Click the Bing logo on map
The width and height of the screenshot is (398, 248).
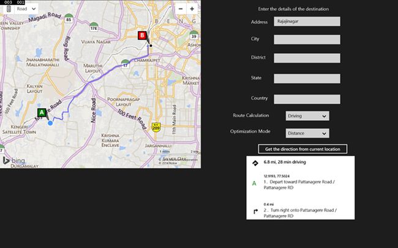pos(14,161)
